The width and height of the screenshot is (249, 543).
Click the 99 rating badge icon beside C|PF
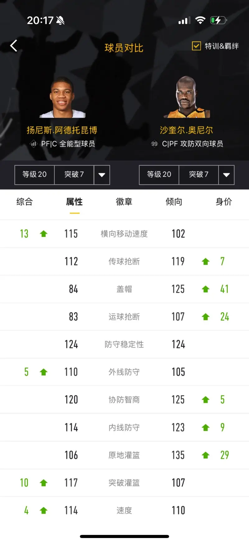tap(154, 144)
